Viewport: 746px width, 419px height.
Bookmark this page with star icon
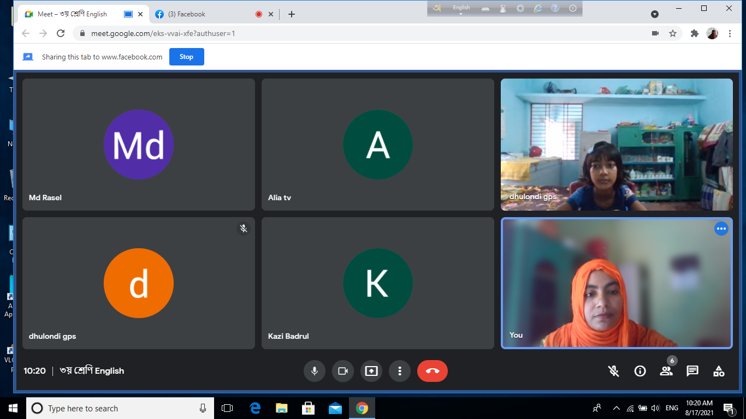[673, 33]
